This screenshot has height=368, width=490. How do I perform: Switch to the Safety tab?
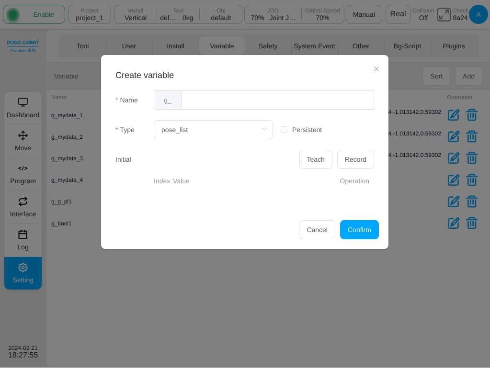coord(268,46)
